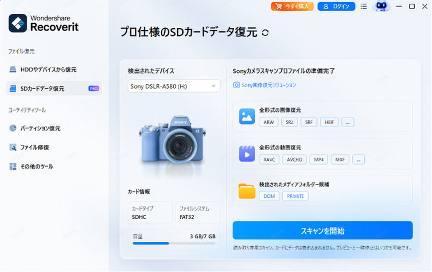
Task: Open その他のツール in the sidebar
Action: coord(54,166)
